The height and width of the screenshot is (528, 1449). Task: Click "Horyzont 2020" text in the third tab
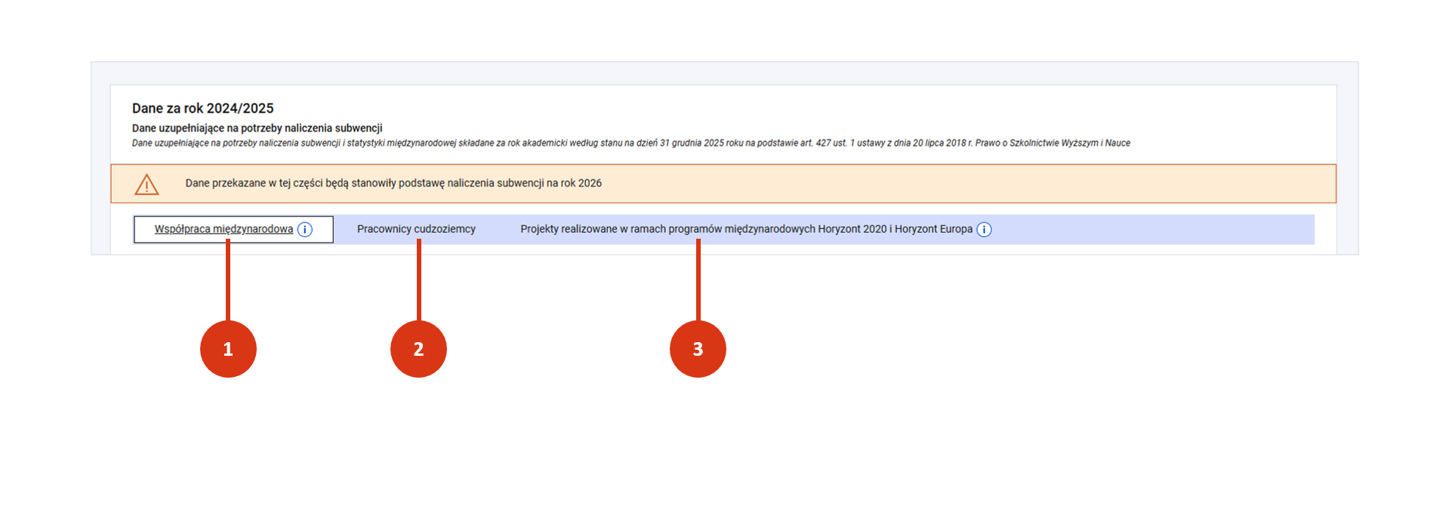(x=852, y=229)
